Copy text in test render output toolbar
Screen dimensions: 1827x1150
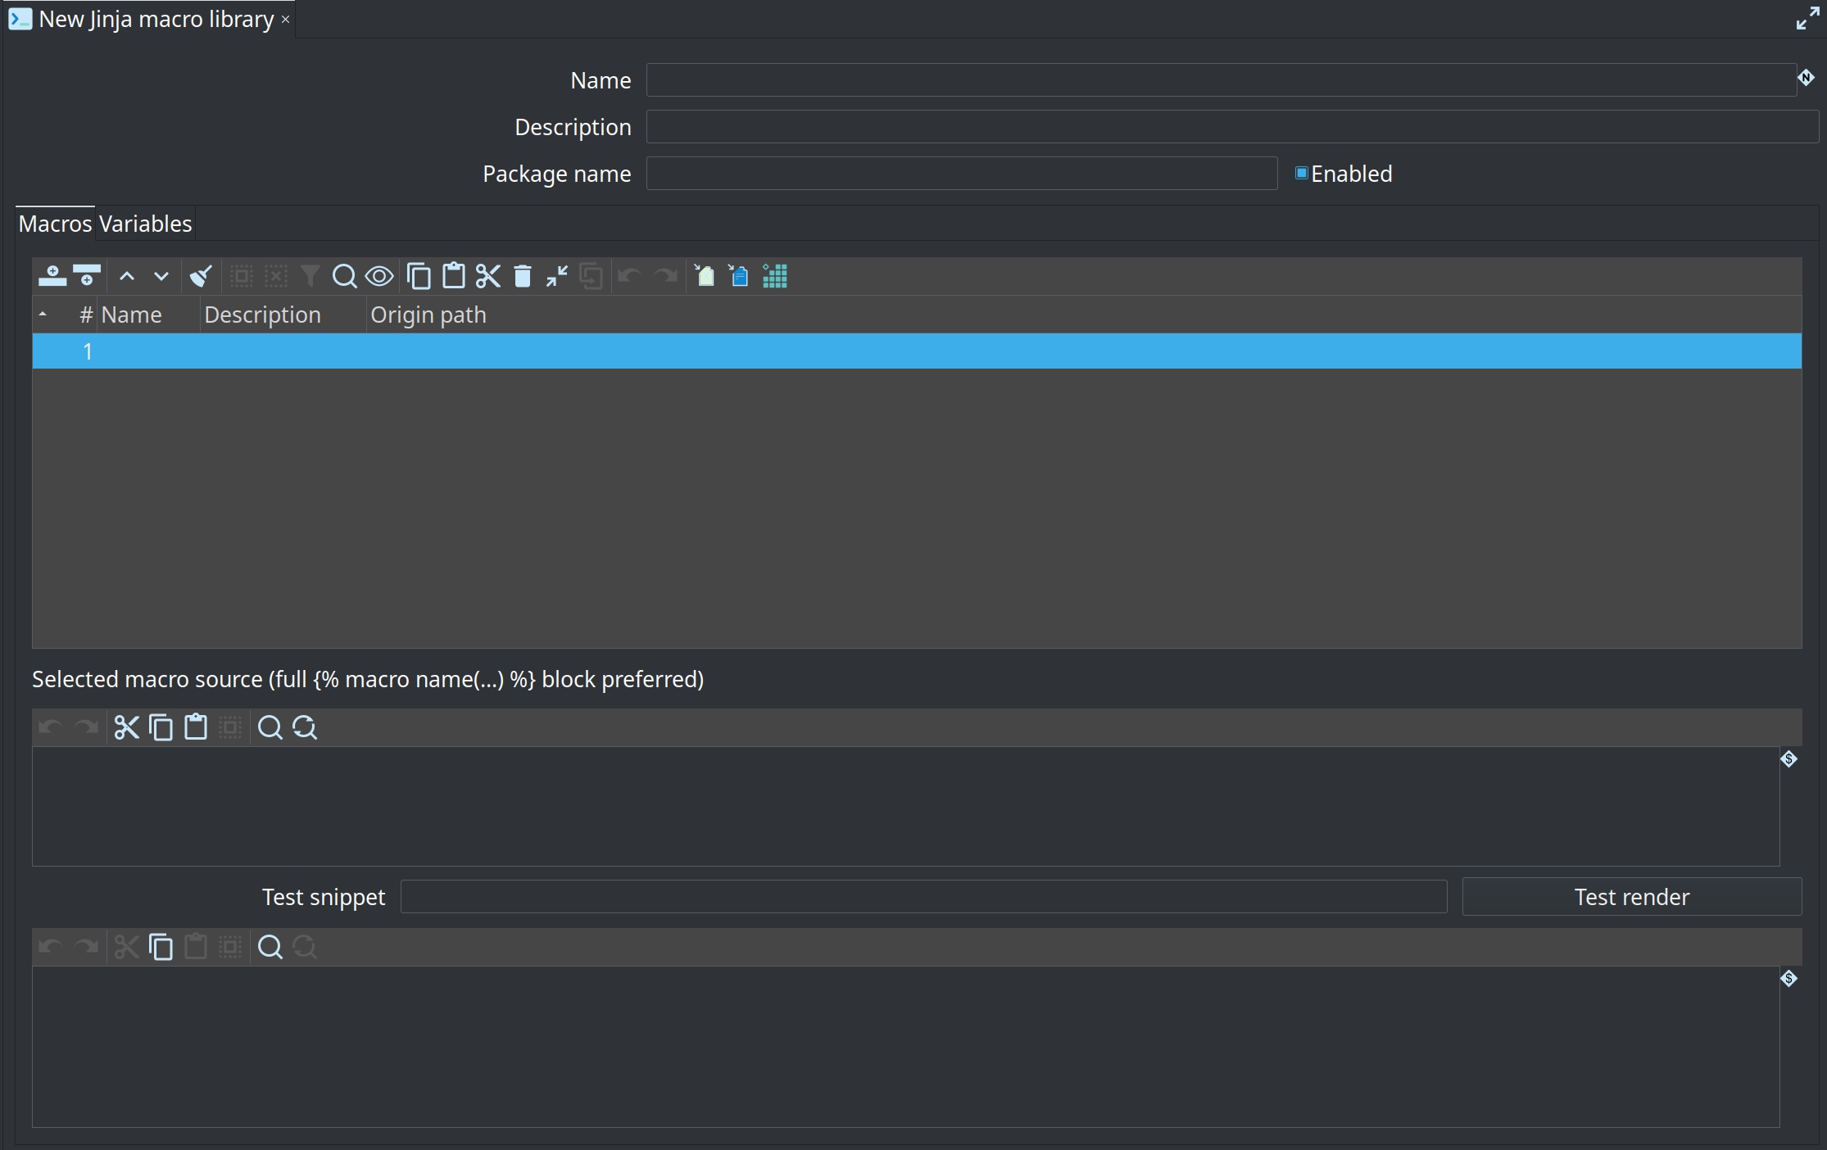[161, 947]
